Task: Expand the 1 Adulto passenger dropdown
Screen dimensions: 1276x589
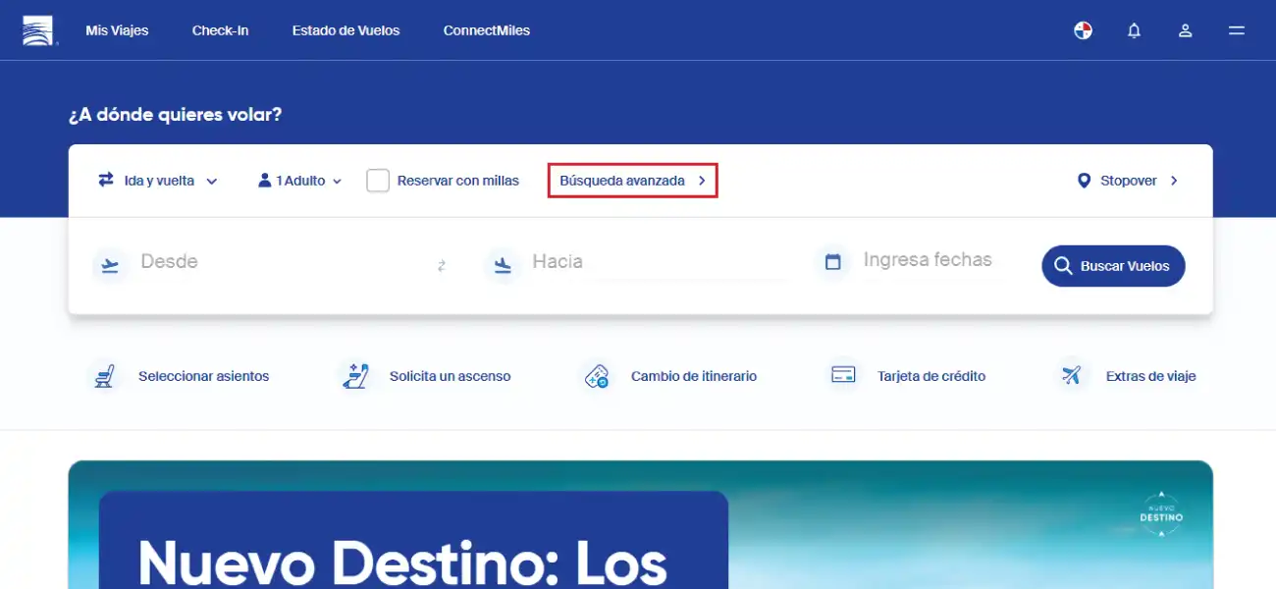Action: [299, 181]
